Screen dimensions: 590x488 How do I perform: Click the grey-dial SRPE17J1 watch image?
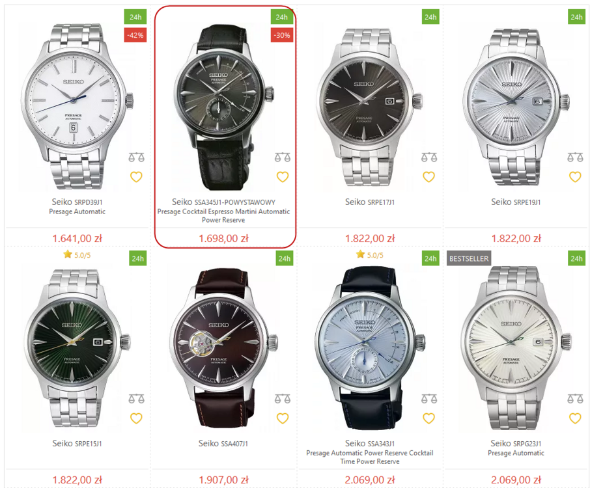370,107
